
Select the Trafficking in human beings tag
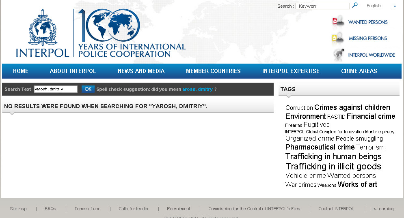click(333, 156)
